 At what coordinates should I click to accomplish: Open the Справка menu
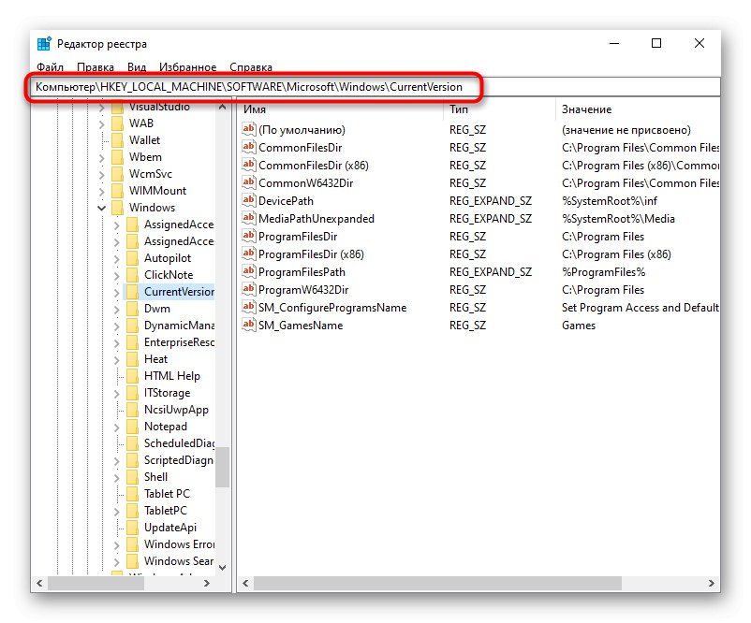click(x=251, y=67)
